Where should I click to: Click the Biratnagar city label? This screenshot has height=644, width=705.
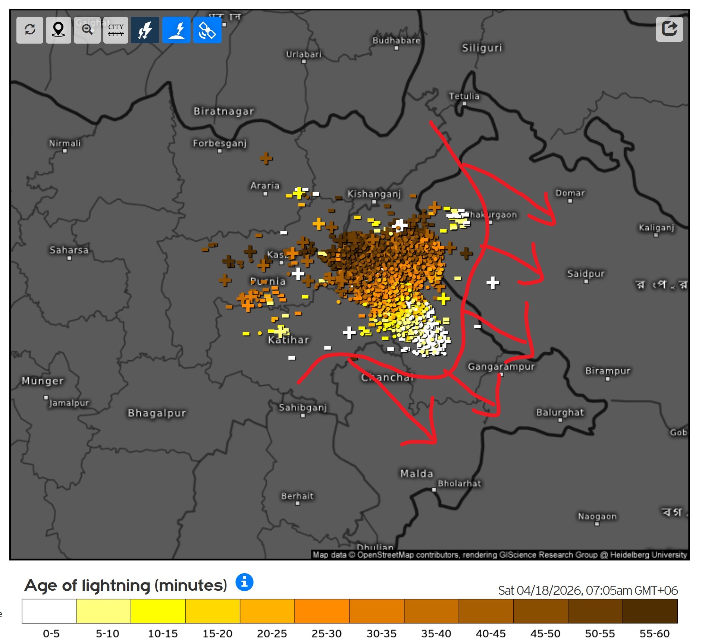224,111
